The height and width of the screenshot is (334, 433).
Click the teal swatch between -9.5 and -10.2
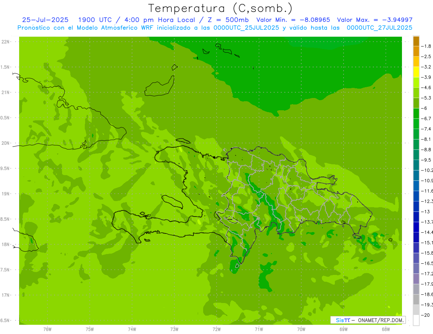tap(416, 165)
